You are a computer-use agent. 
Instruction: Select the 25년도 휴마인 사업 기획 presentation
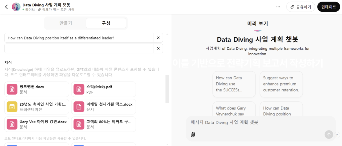point(37,107)
